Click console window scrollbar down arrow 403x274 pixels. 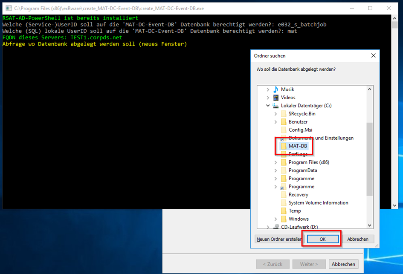(394, 205)
